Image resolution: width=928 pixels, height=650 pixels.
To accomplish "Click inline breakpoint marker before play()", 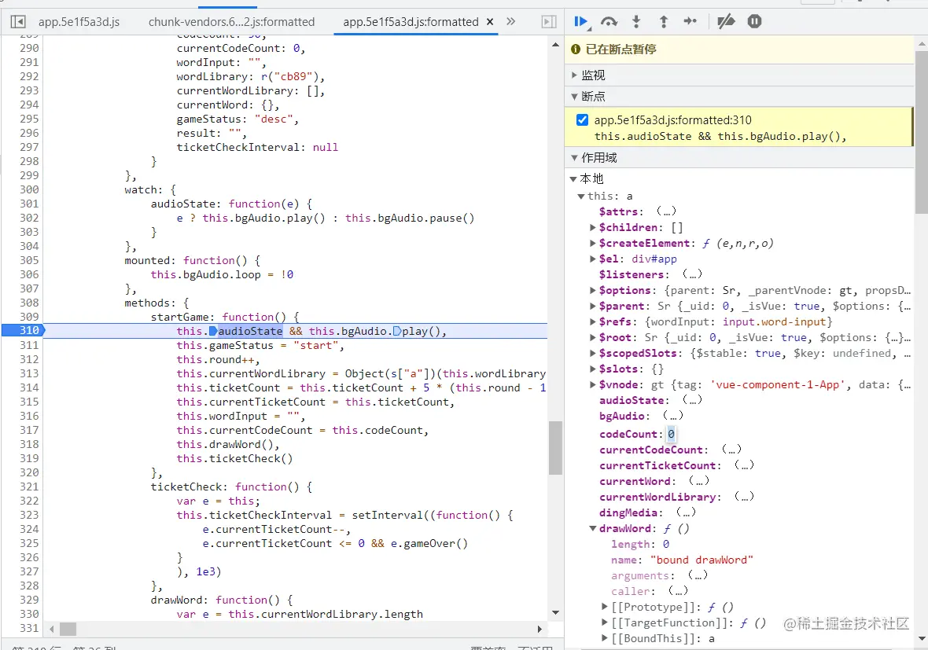I will 397,331.
